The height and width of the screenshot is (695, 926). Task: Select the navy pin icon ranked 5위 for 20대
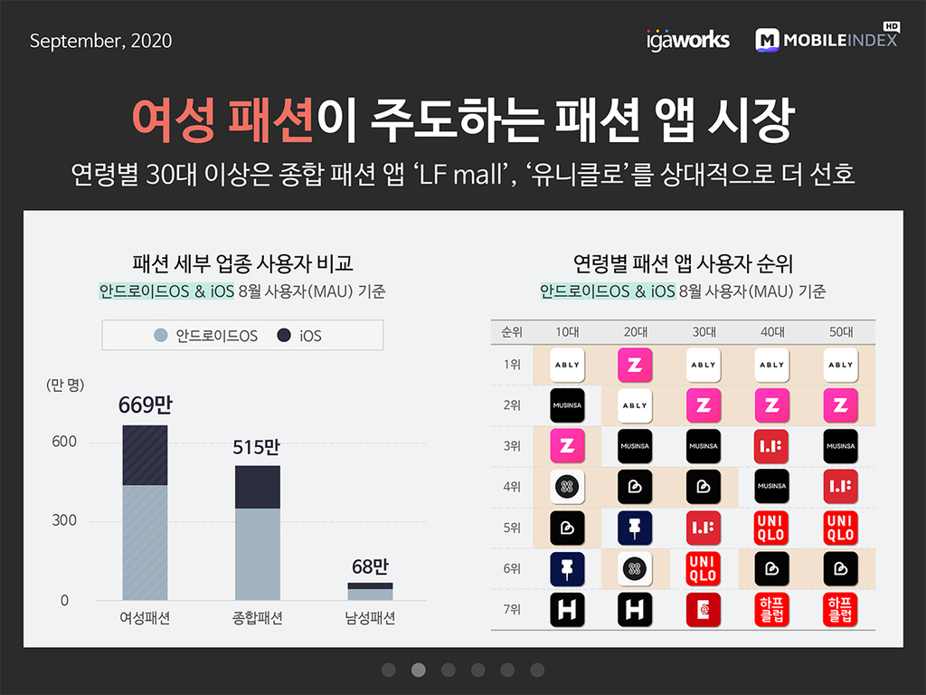point(635,528)
